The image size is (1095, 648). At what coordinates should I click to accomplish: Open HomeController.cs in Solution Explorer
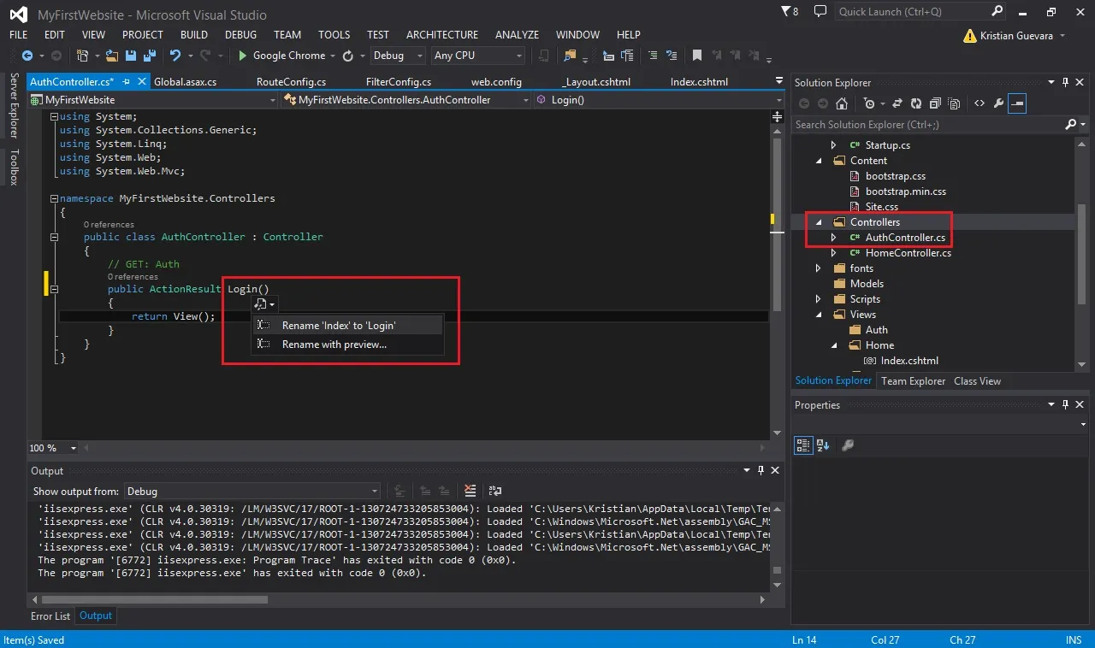[909, 253]
